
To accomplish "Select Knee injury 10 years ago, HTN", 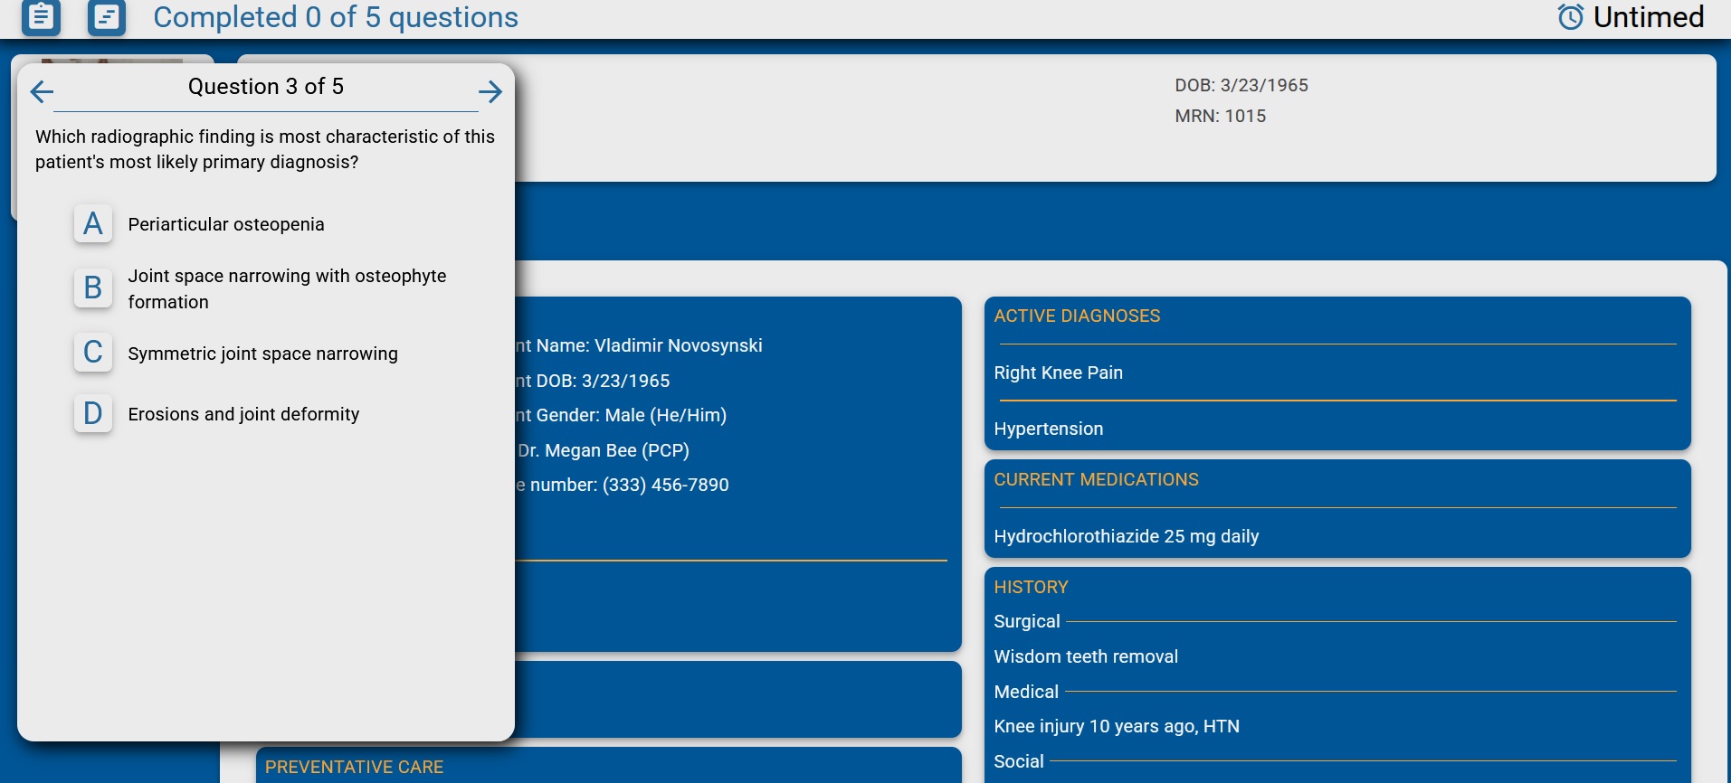I will [x=1117, y=726].
